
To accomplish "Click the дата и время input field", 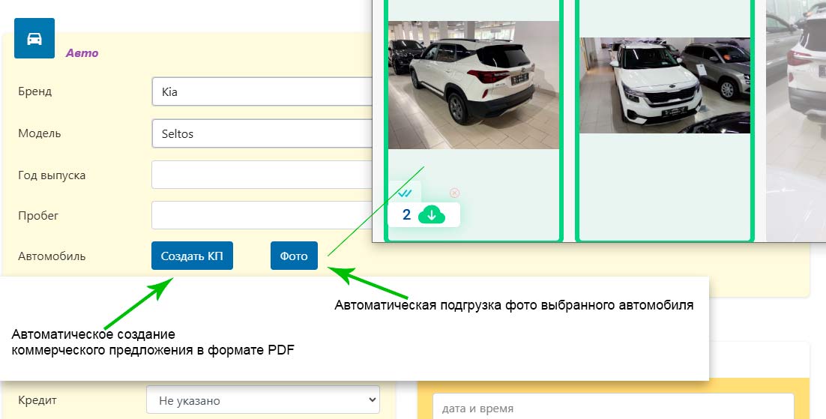I will tap(613, 407).
